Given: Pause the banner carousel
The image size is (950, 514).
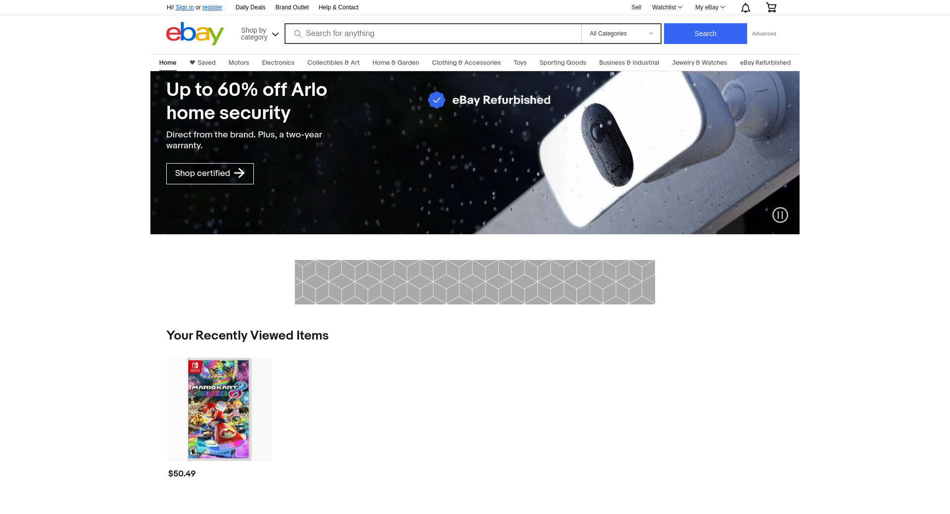Looking at the screenshot, I should coord(780,215).
